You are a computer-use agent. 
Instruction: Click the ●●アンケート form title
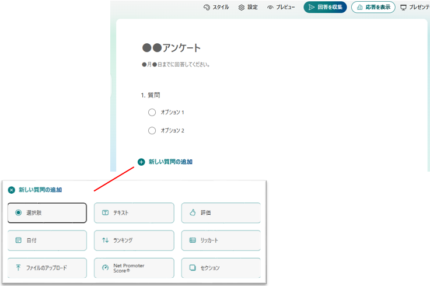click(x=172, y=48)
